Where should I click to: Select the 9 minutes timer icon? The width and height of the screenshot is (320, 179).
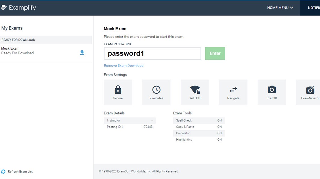[x=156, y=89]
